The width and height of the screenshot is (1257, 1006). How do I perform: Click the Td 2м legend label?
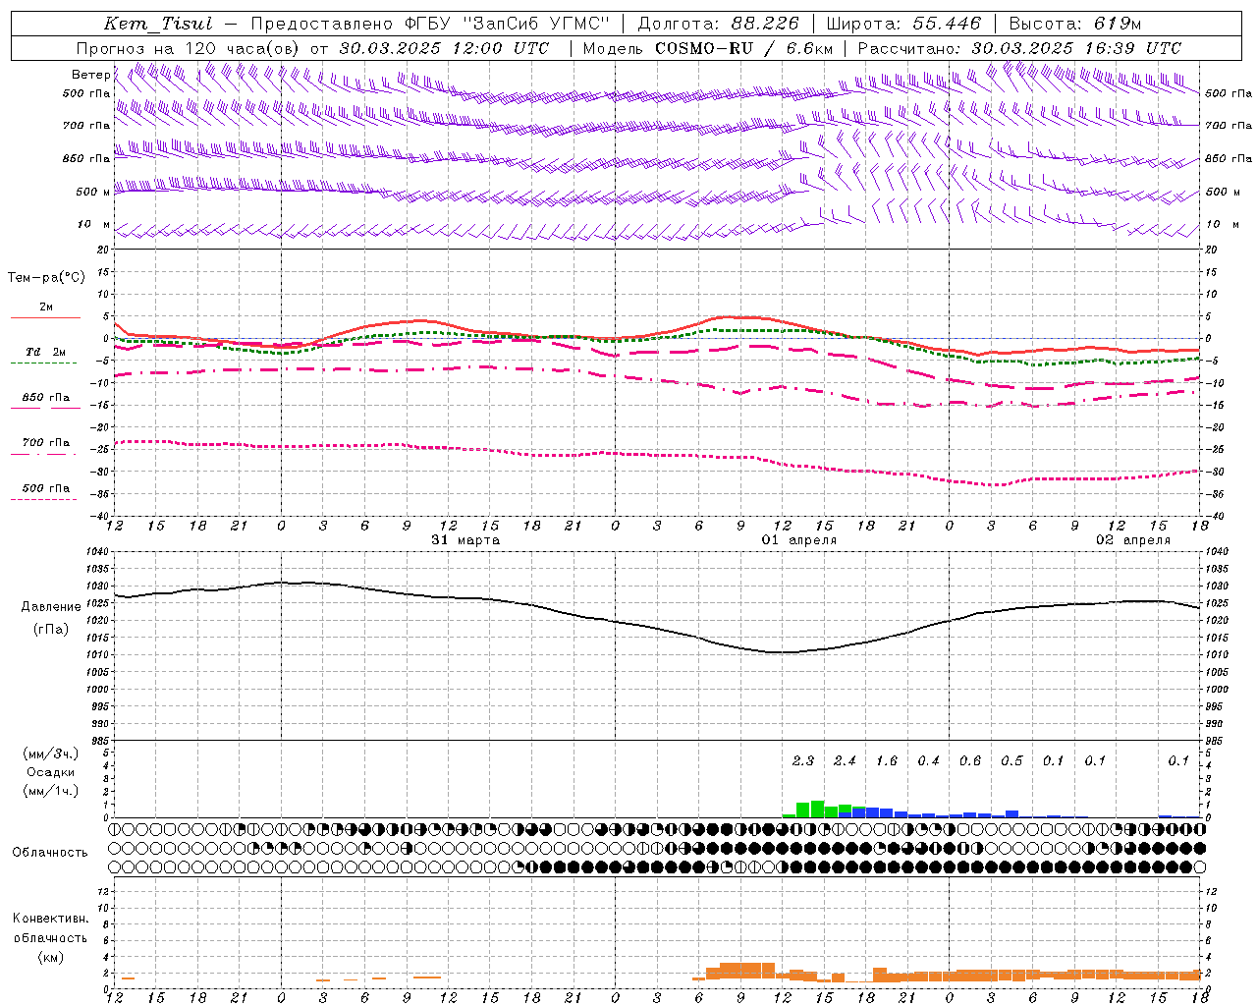[x=46, y=352]
